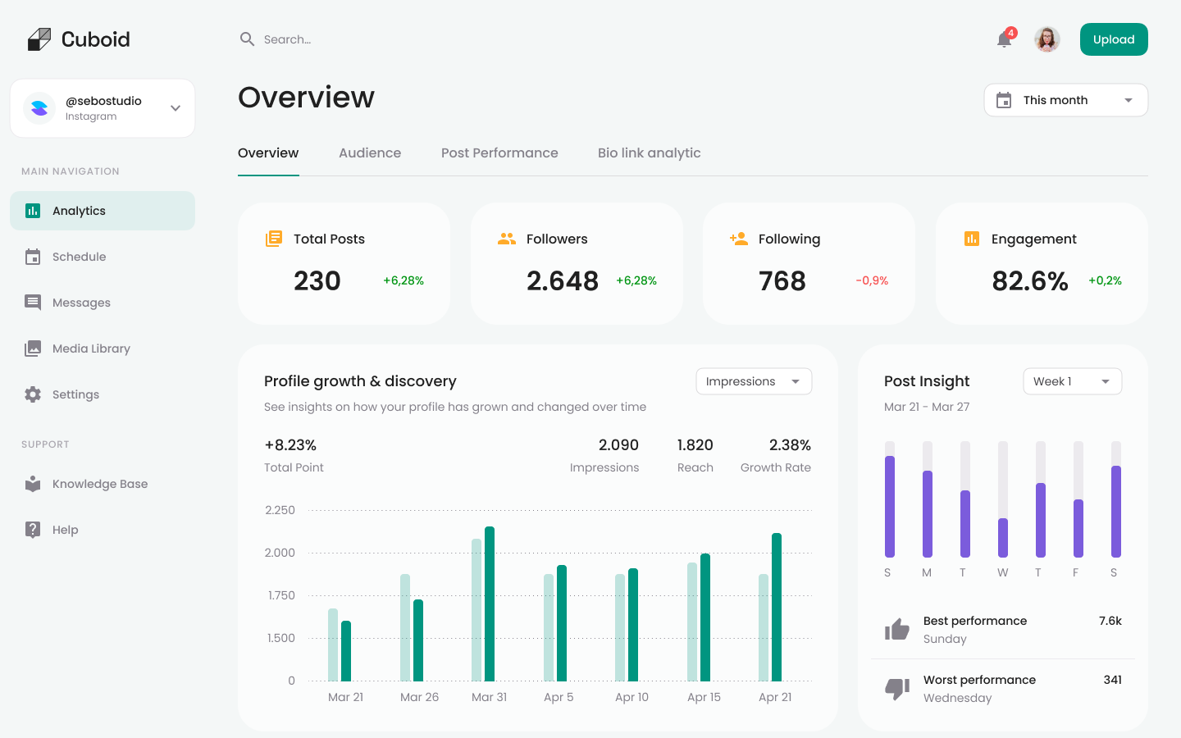Click the Help question mark icon
Image resolution: width=1181 pixels, height=738 pixels.
33,529
